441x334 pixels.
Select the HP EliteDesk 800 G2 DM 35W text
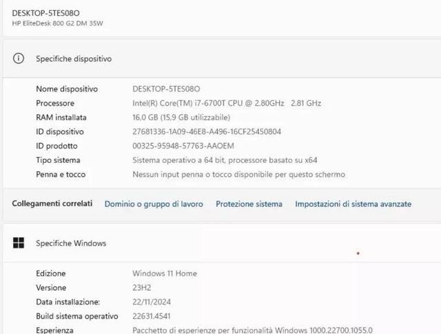coord(57,23)
